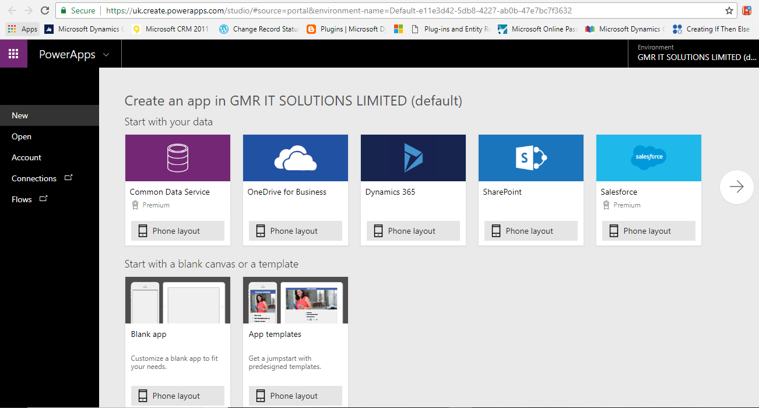Click the browser address bar URL
This screenshot has height=408, width=759.
click(339, 10)
